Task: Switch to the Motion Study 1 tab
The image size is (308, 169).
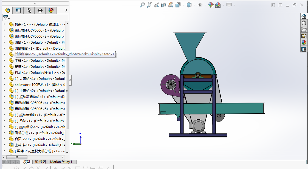Action: (61, 162)
